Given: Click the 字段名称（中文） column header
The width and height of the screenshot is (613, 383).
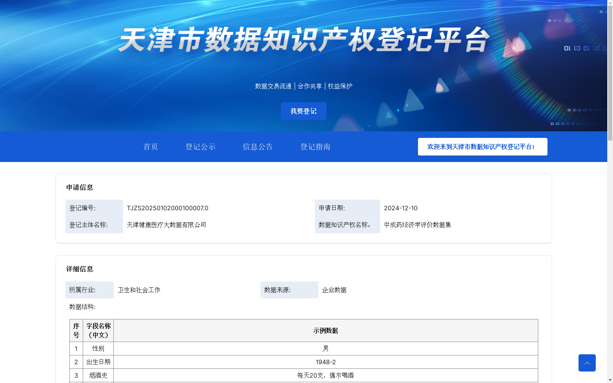Looking at the screenshot, I should pyautogui.click(x=98, y=331).
